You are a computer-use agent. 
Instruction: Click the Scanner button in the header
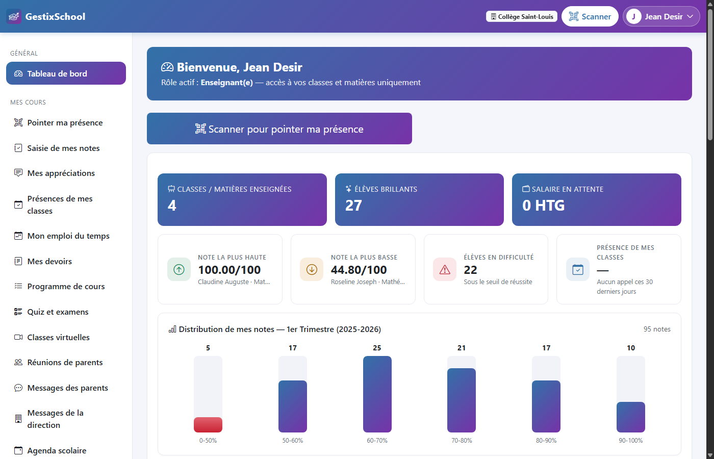tap(590, 16)
